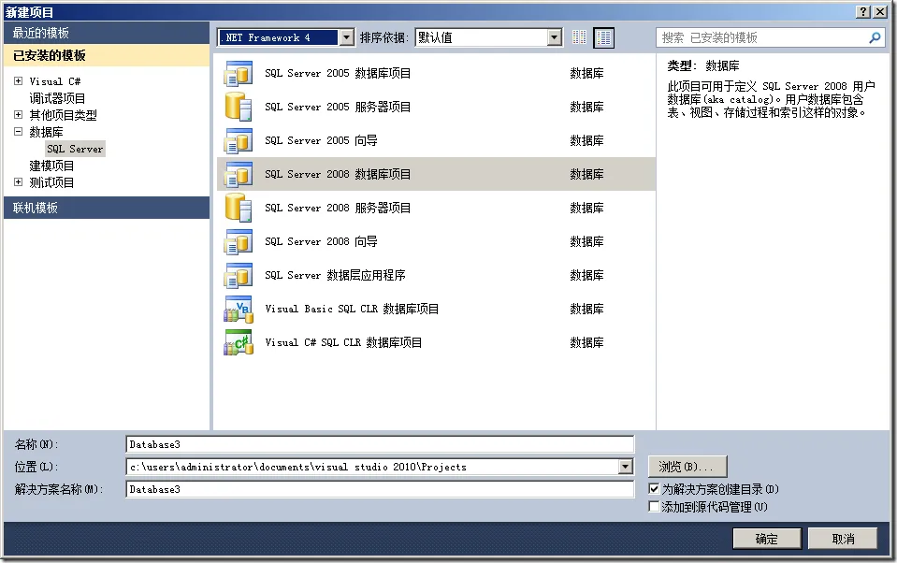This screenshot has height=563, width=897.
Task: Open the 排序依据 默认值 dropdown
Action: click(x=555, y=37)
